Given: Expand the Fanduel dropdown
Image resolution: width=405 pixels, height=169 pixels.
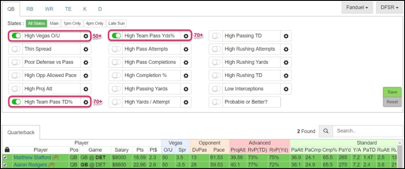Looking at the screenshot, I should click(x=357, y=8).
